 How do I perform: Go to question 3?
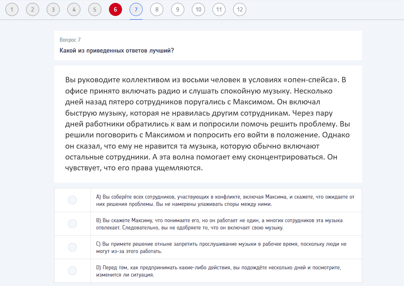click(x=53, y=9)
